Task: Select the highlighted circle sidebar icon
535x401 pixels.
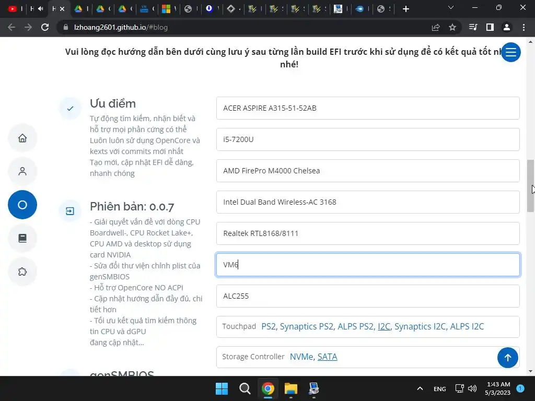Action: pos(22,205)
